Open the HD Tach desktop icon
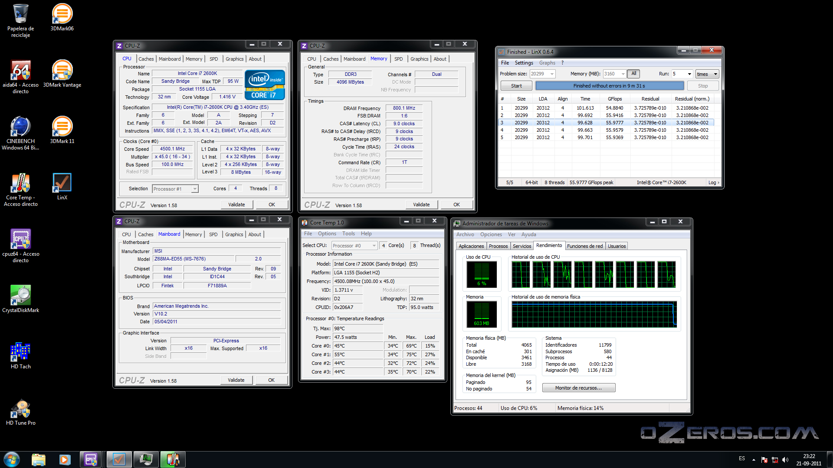This screenshot has width=833, height=468. coord(20,355)
